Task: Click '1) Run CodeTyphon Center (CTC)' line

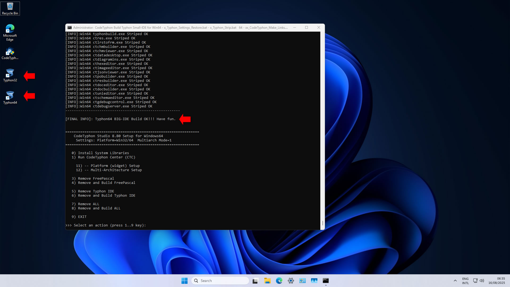Action: (x=103, y=157)
